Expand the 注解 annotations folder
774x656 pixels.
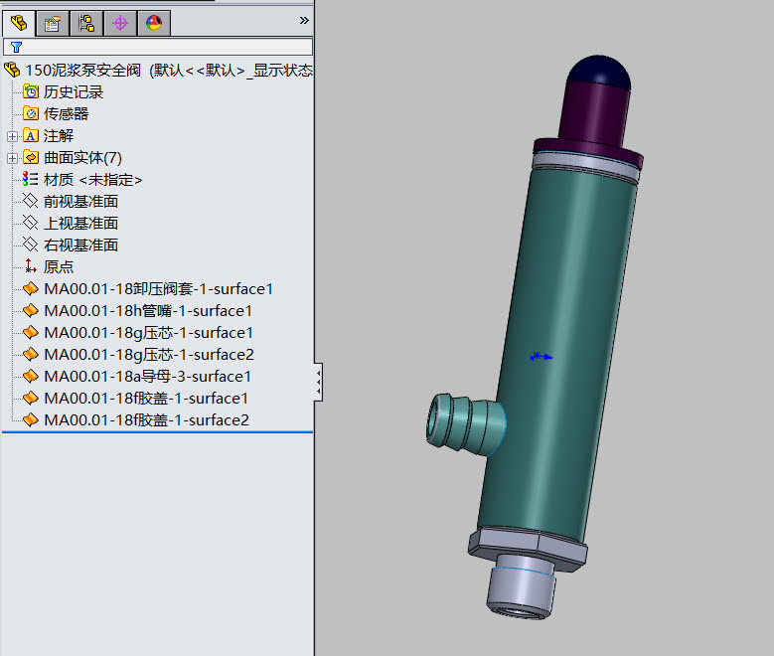coord(12,136)
